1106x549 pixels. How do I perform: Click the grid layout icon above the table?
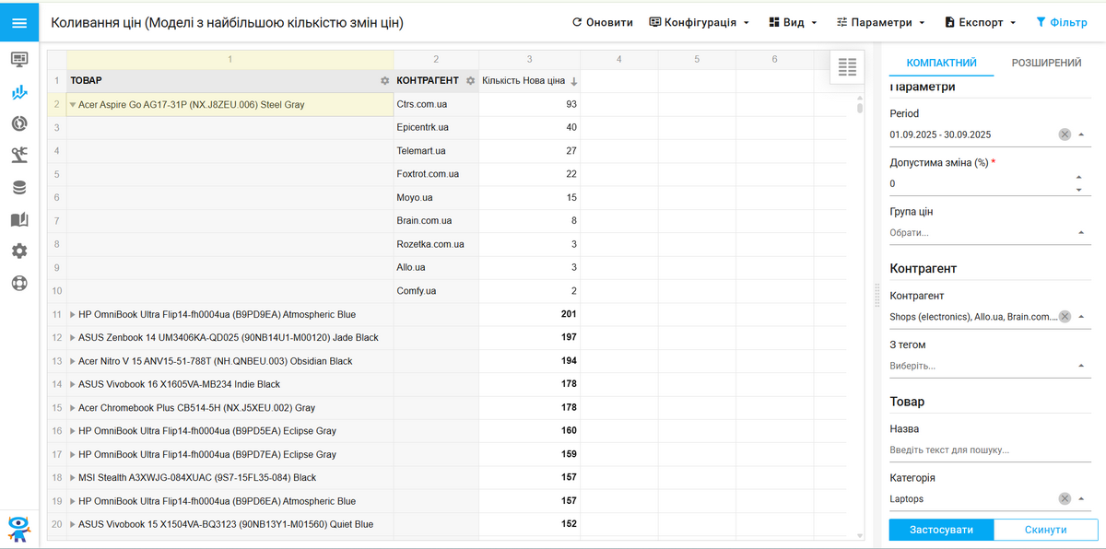point(847,67)
